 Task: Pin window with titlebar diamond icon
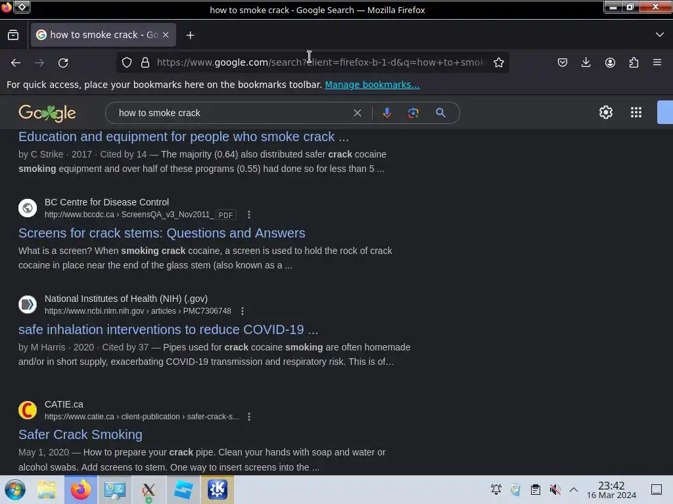[22, 7]
